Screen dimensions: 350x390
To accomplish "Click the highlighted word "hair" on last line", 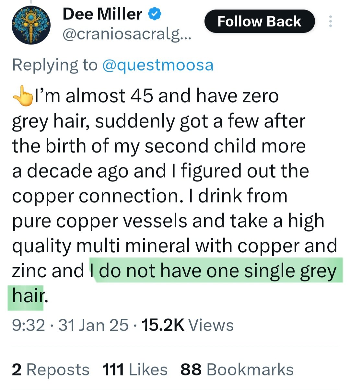I will pos(28,295).
